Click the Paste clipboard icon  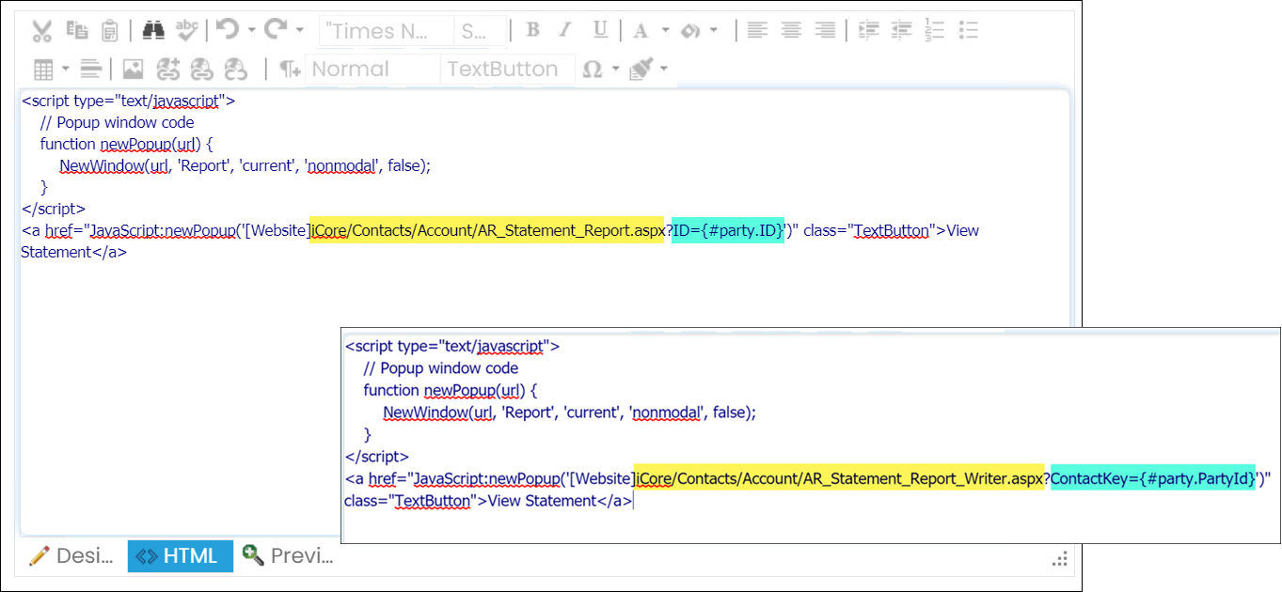[x=110, y=31]
